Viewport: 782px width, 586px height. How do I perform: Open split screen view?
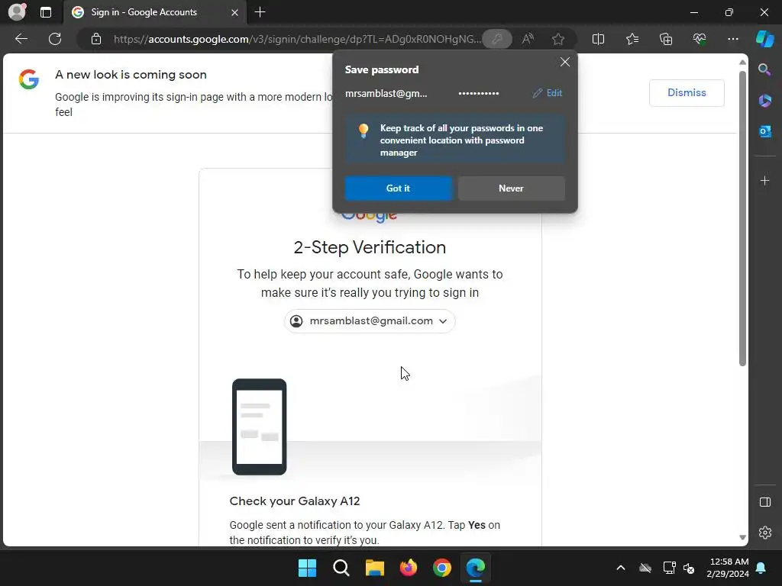[598, 39]
